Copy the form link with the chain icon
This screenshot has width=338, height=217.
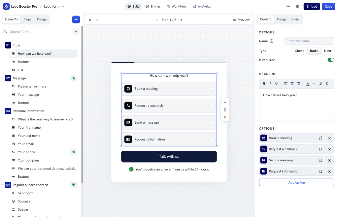click(x=288, y=7)
